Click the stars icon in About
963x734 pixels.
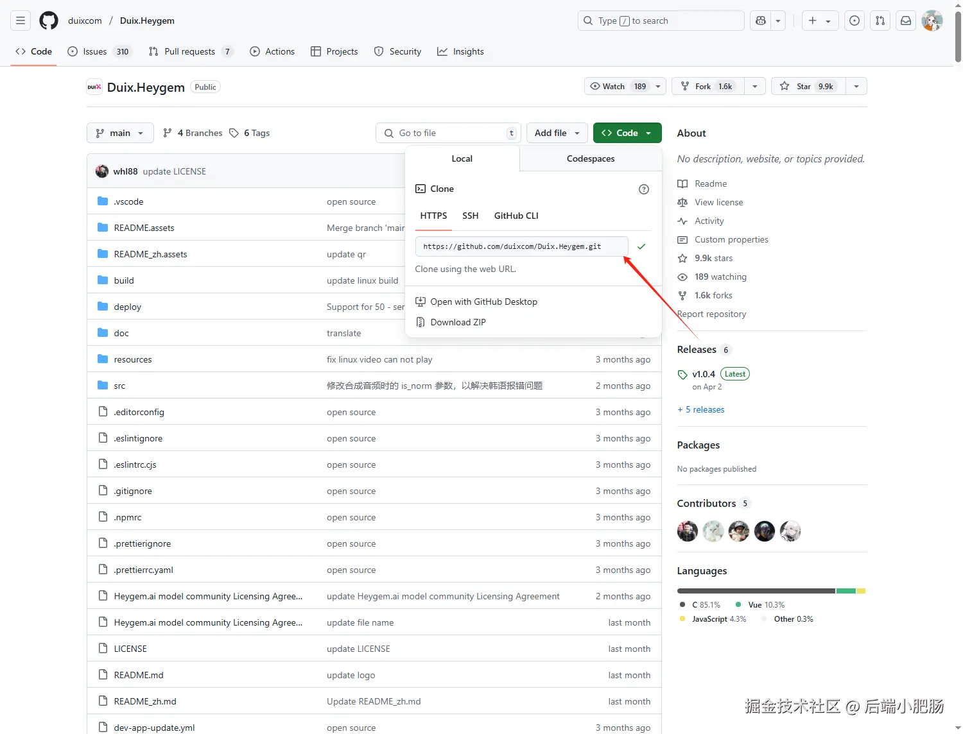point(682,258)
